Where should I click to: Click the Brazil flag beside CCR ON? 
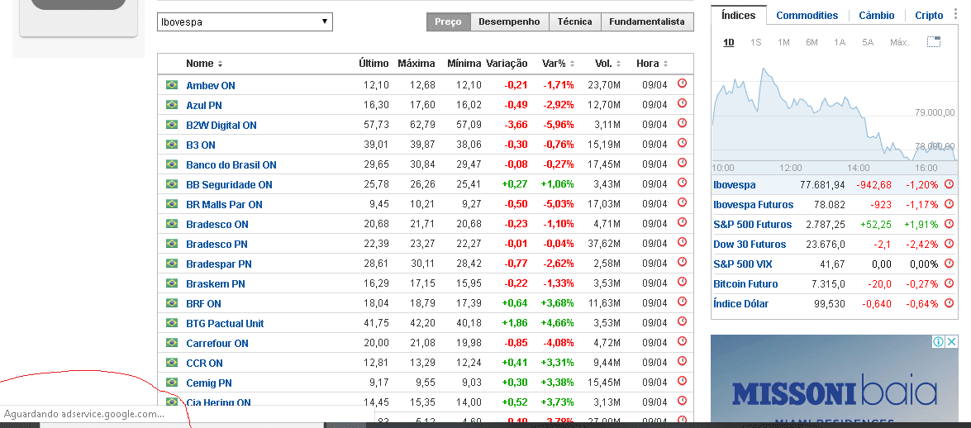click(x=172, y=363)
